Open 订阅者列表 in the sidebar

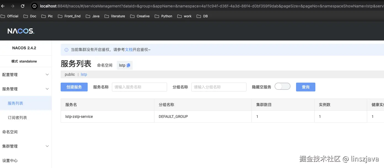26,118
